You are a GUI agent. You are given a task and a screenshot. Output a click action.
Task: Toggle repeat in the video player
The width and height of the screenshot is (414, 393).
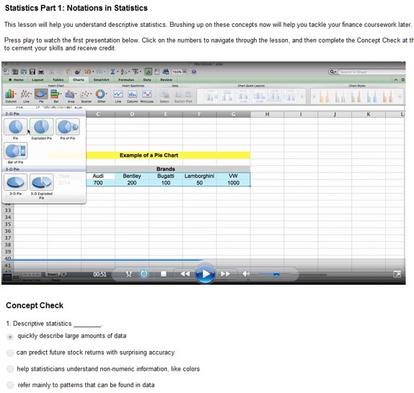coord(144,274)
